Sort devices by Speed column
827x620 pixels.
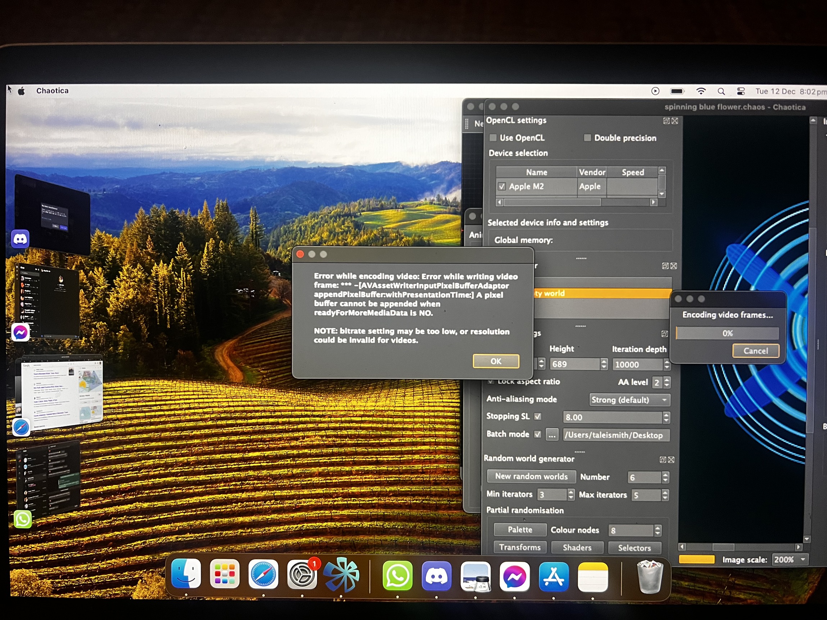coord(633,172)
